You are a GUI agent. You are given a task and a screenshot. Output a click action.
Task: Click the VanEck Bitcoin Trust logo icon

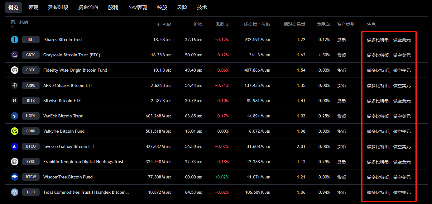point(15,116)
